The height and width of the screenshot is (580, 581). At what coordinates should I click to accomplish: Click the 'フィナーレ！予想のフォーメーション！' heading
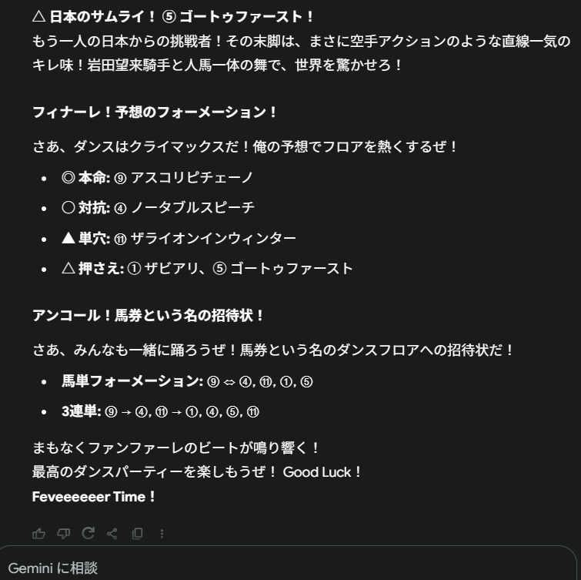click(x=155, y=112)
